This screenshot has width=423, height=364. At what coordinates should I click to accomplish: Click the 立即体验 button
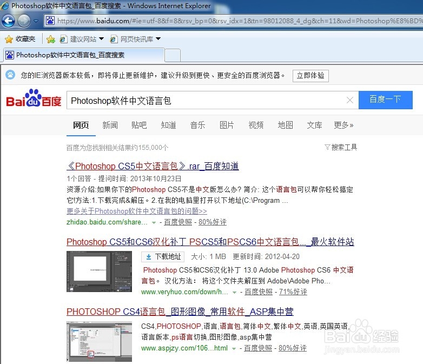pos(310,76)
